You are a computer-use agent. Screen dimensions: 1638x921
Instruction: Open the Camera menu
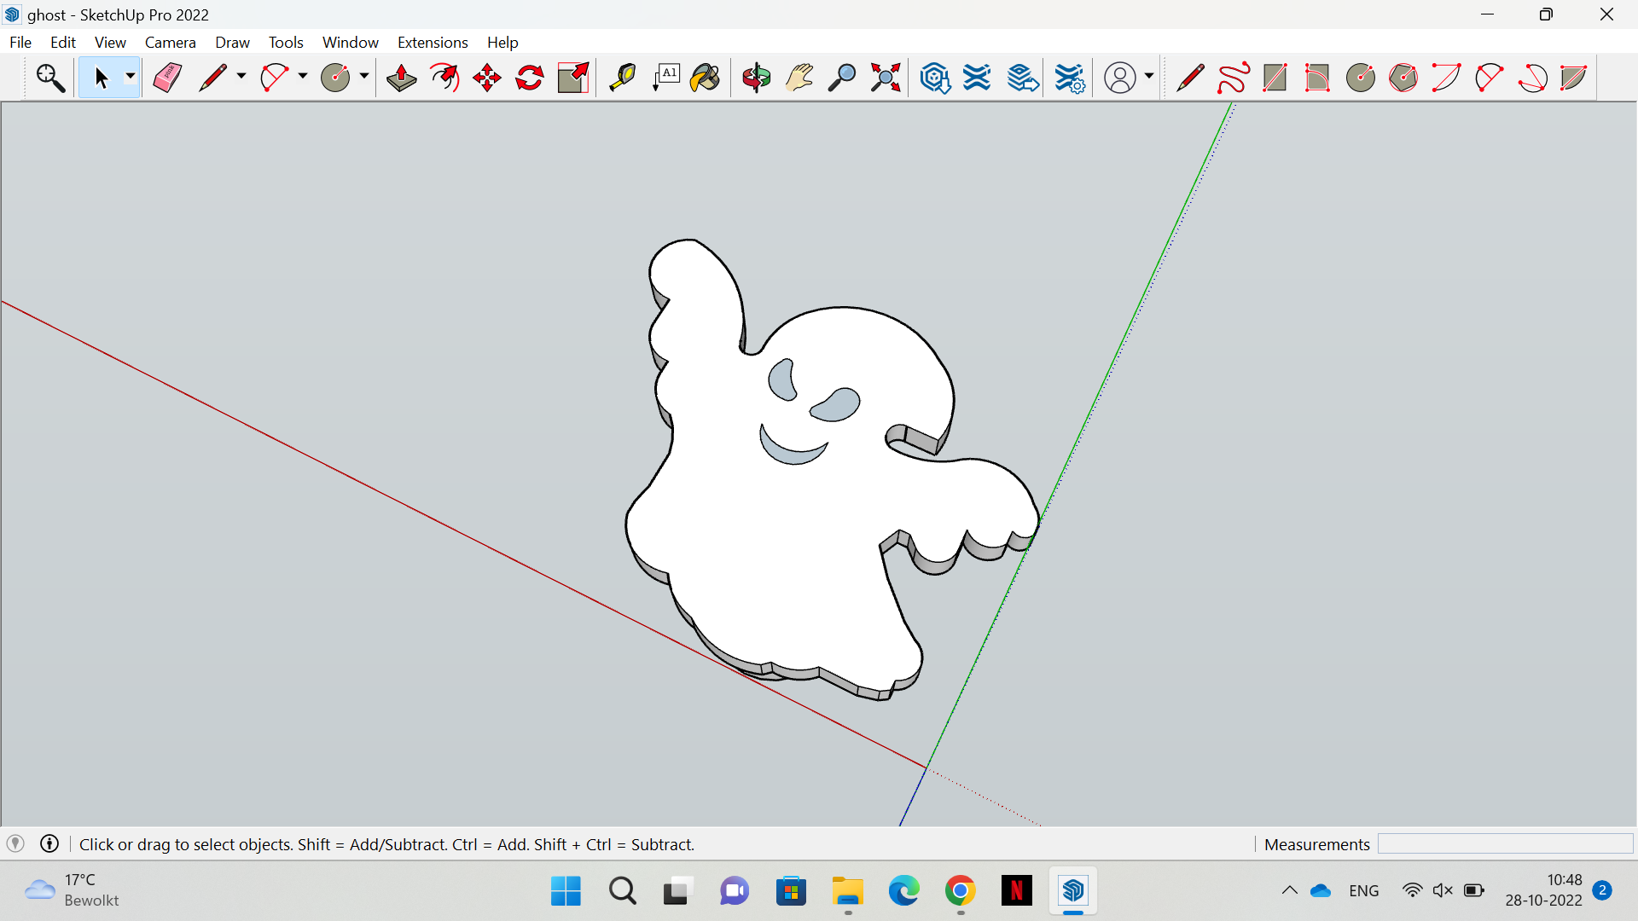(x=170, y=42)
